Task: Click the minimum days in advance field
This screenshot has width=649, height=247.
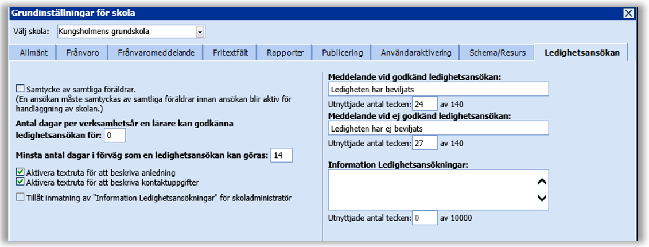Action: point(281,155)
